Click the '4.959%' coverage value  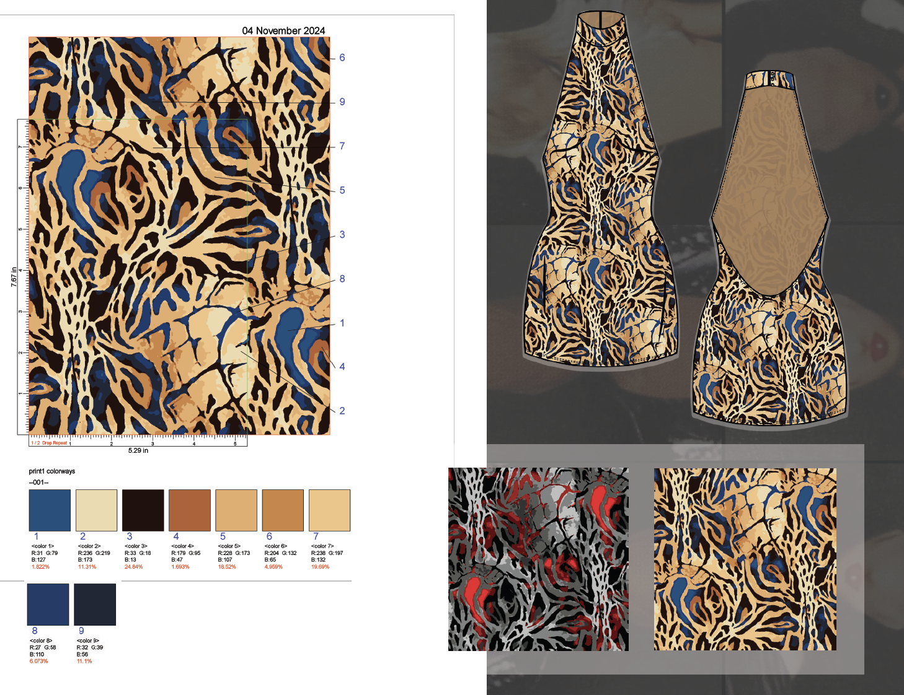click(273, 567)
